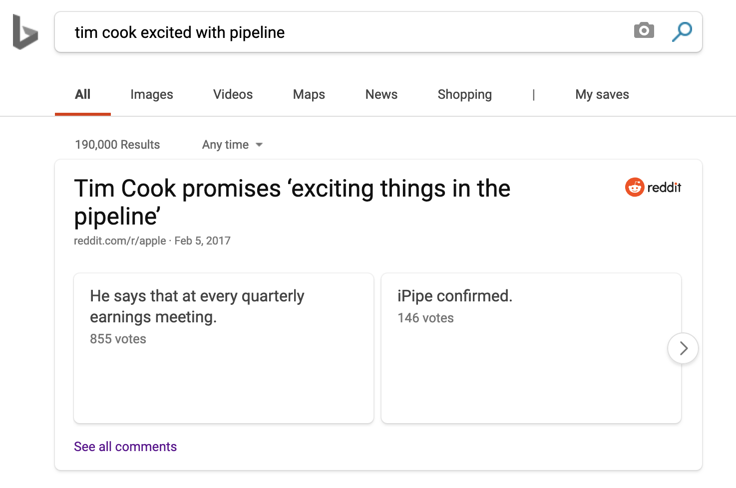Open reddit.com/r/apple source URL

[x=120, y=241]
